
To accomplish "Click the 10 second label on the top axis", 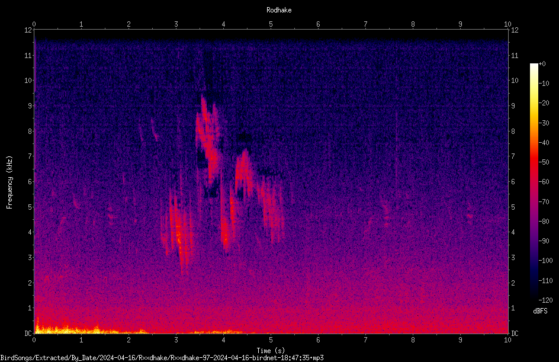I will (x=507, y=24).
